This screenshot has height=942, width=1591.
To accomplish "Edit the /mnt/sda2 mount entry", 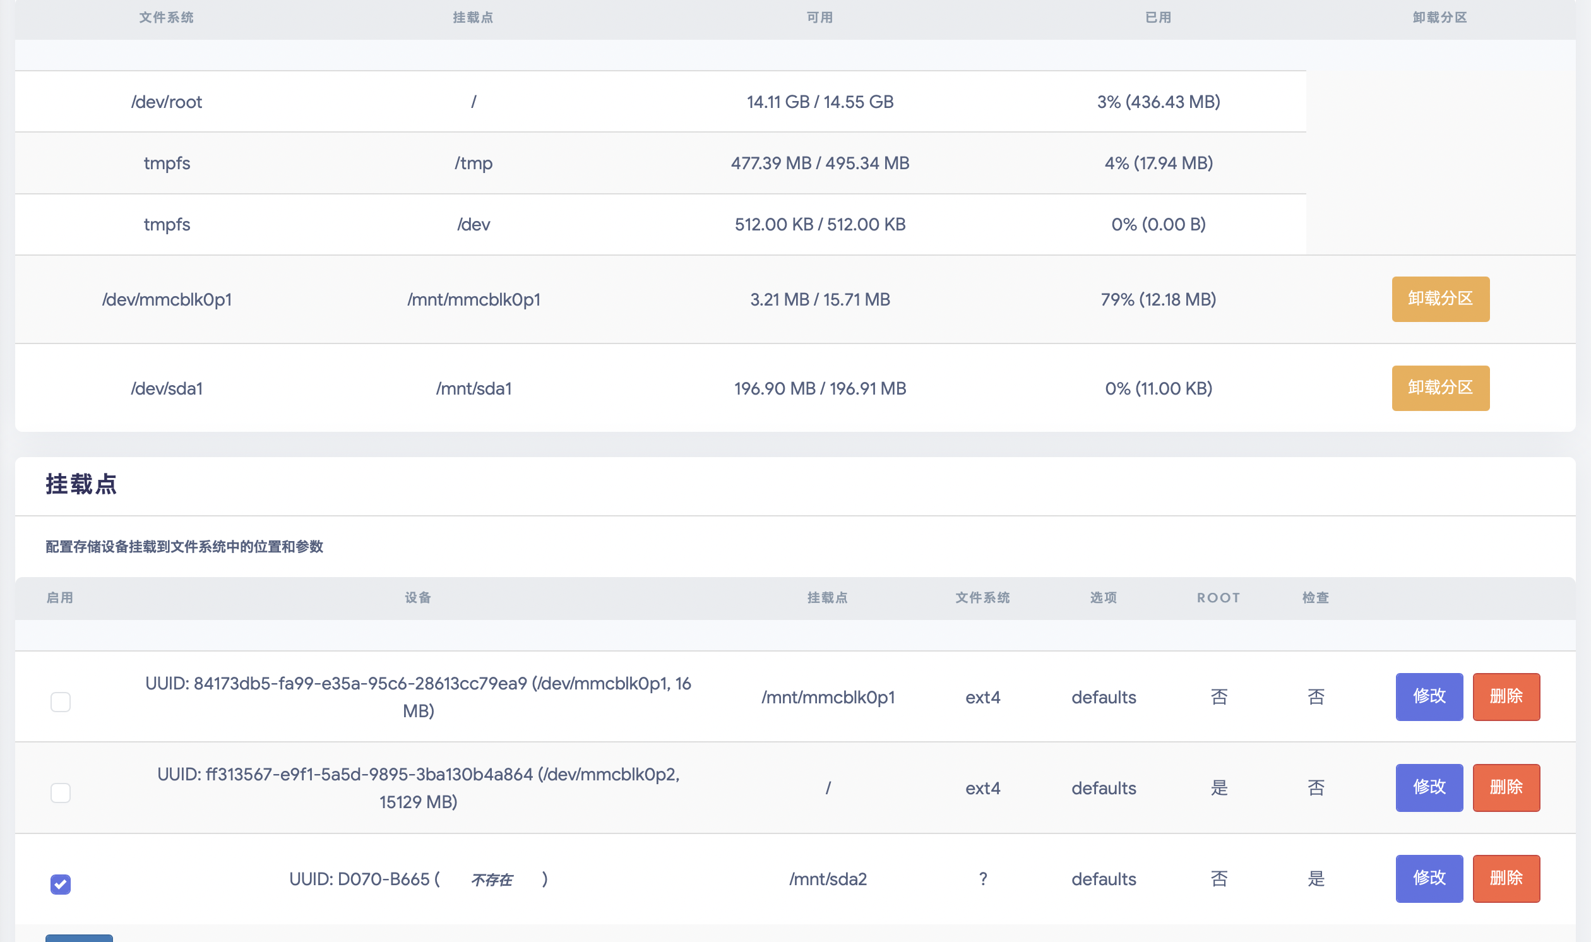I will pyautogui.click(x=1429, y=878).
